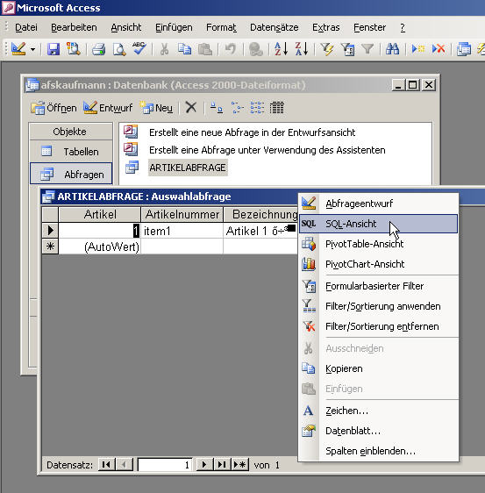Click the Filter by selection icon
Image resolution: width=485 pixels, height=493 pixels.
coord(327,49)
